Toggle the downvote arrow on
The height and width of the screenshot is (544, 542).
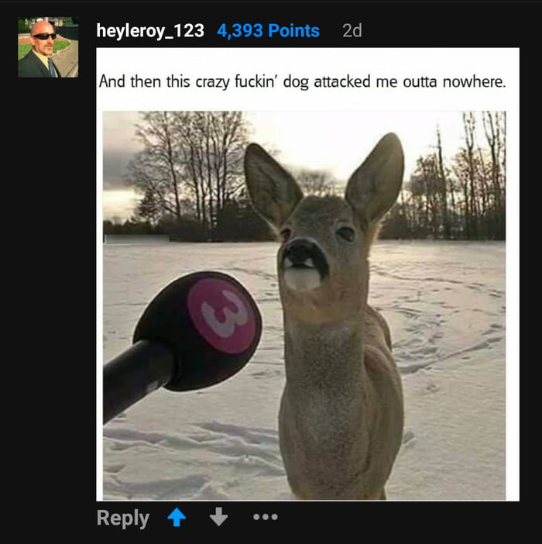(x=218, y=517)
